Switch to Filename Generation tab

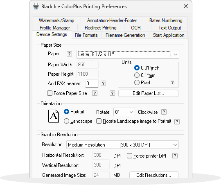pos(125,35)
